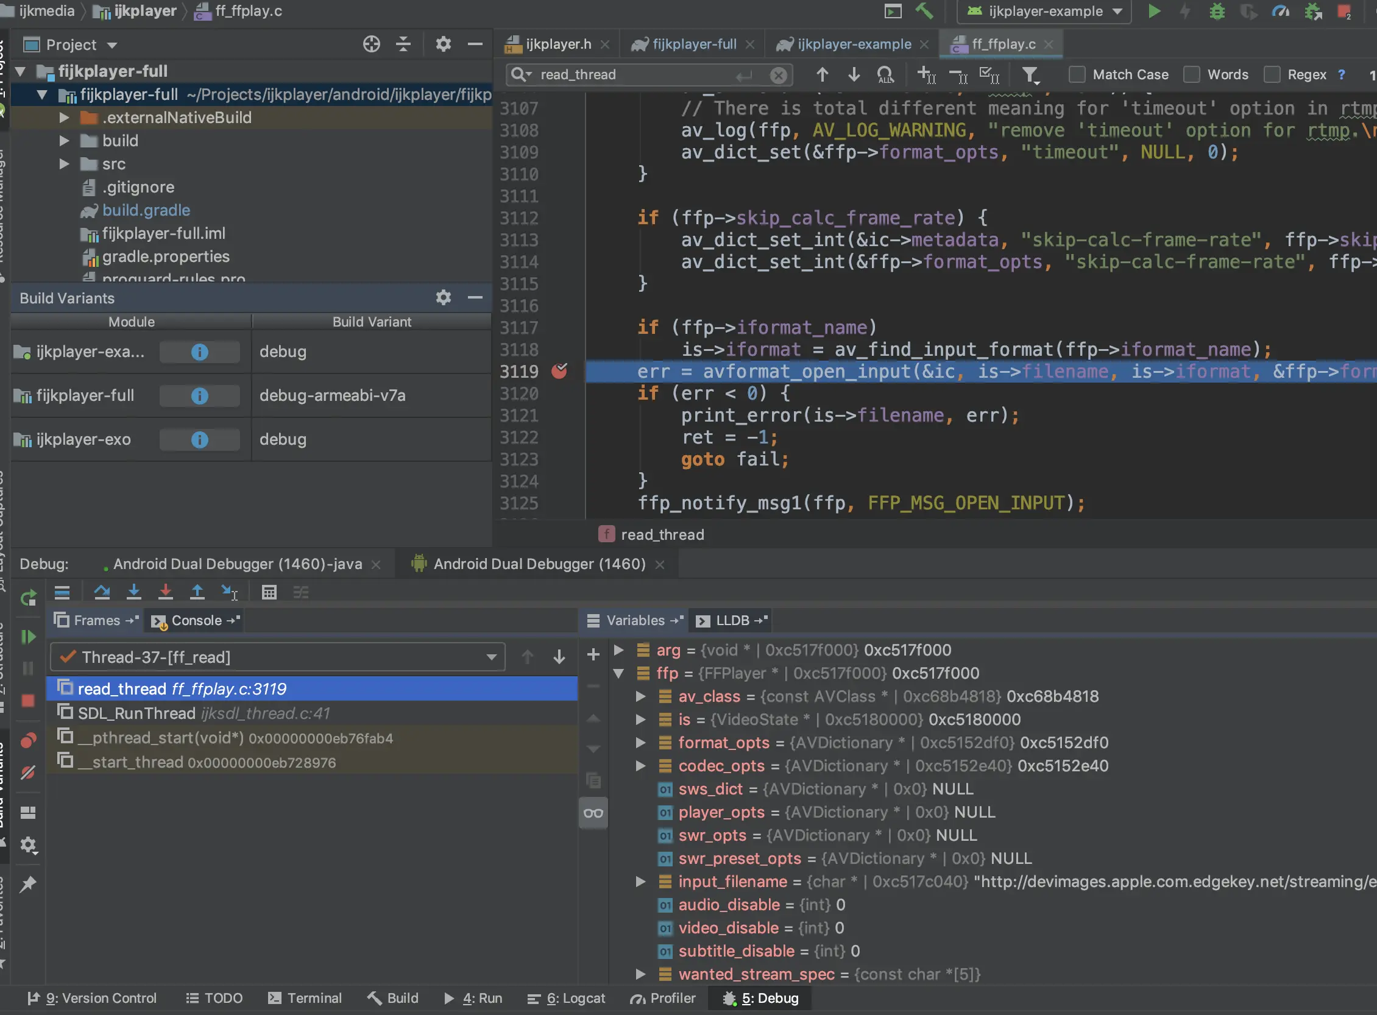Enable the Words search checkbox
The image size is (1377, 1015).
click(1191, 74)
